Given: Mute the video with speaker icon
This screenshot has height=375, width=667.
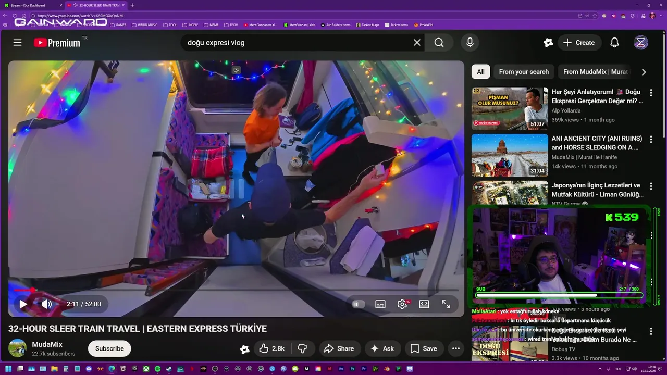Looking at the screenshot, I should point(46,304).
